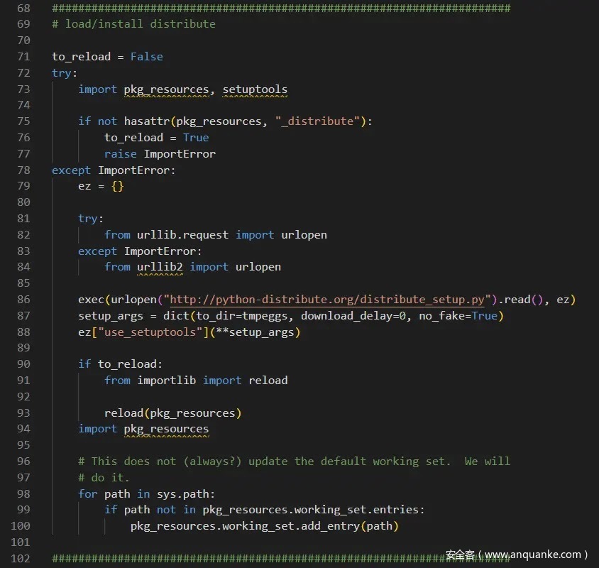
Task: Place cursor on the underlined setuptools import
Action: tap(255, 89)
